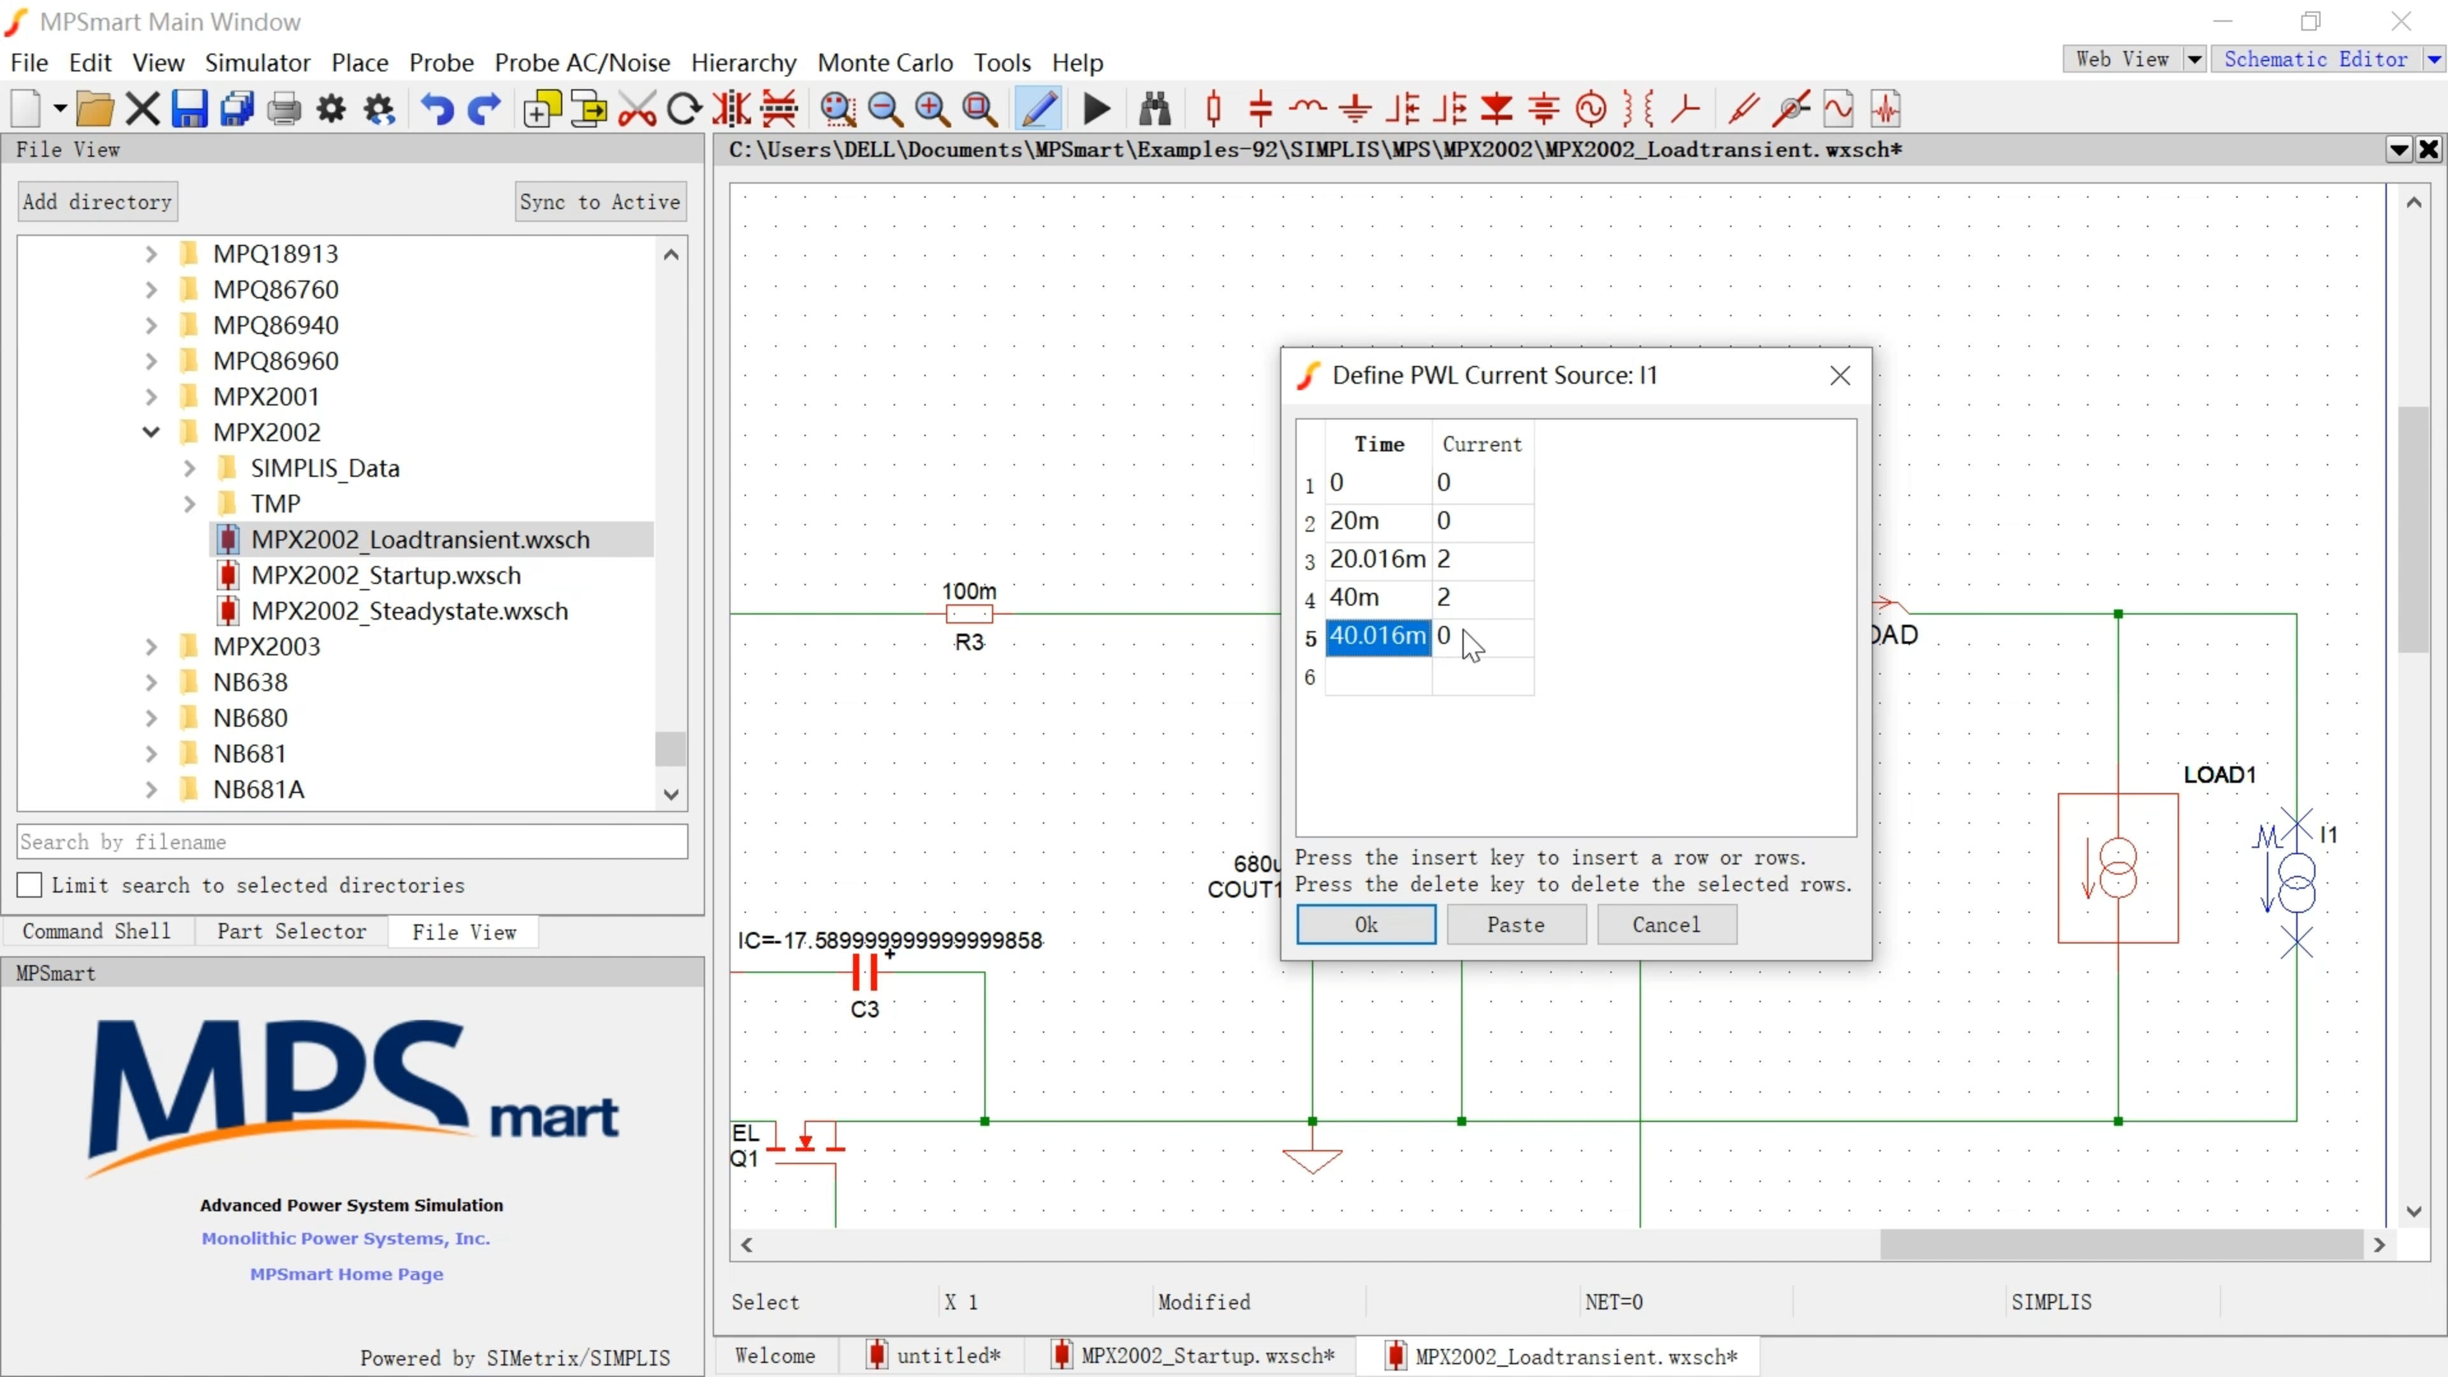Viewport: 2448px width, 1377px height.
Task: Place a ground symbol from the toolbar
Action: click(1356, 109)
